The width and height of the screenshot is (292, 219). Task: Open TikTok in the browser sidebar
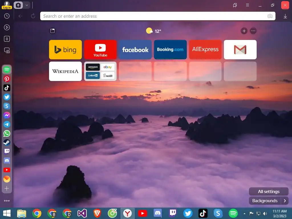coord(7,88)
